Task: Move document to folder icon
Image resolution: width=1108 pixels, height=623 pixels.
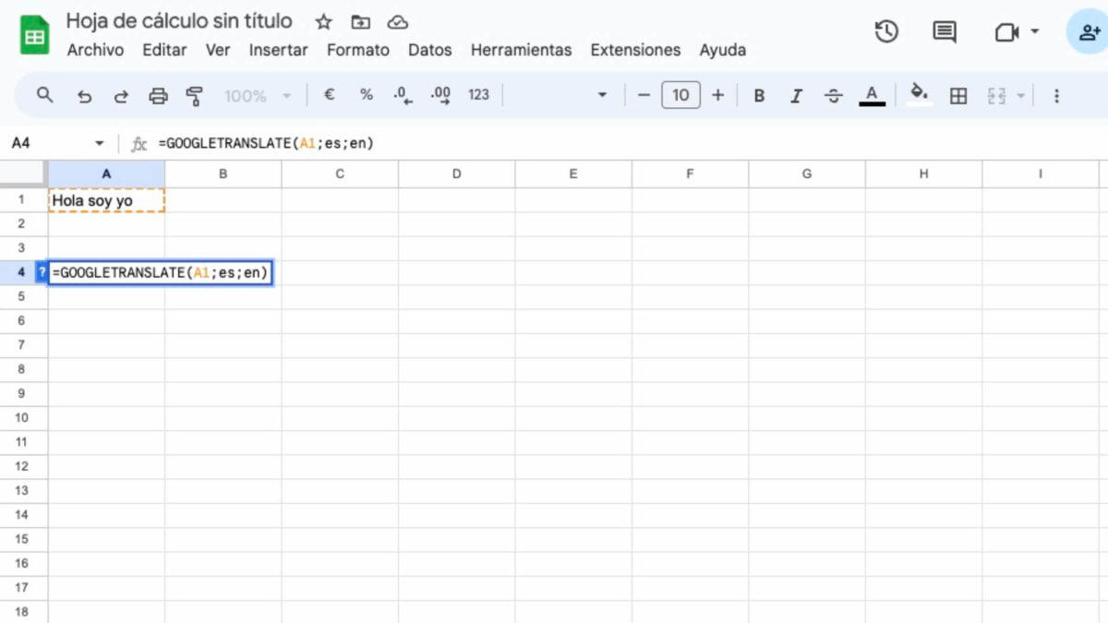Action: (360, 22)
